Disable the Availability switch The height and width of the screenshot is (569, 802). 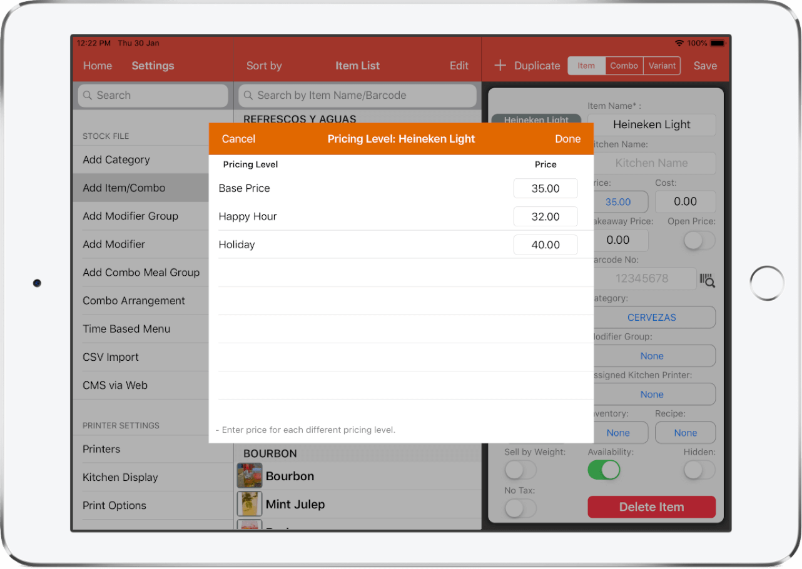604,470
